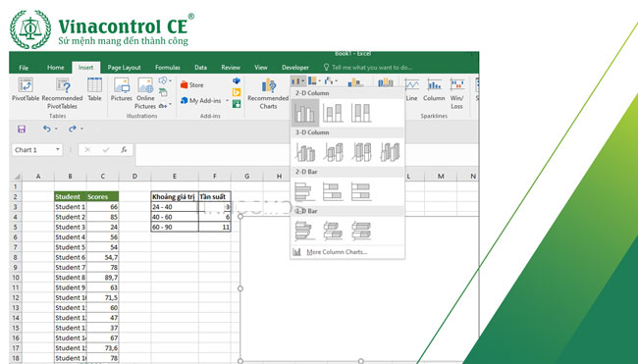Select the 2-D Clustered Column chart
Screen dimensions: 638x364
(x=305, y=113)
